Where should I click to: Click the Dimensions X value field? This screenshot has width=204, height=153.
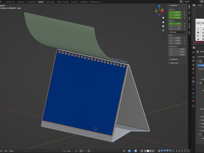pyautogui.click(x=177, y=49)
